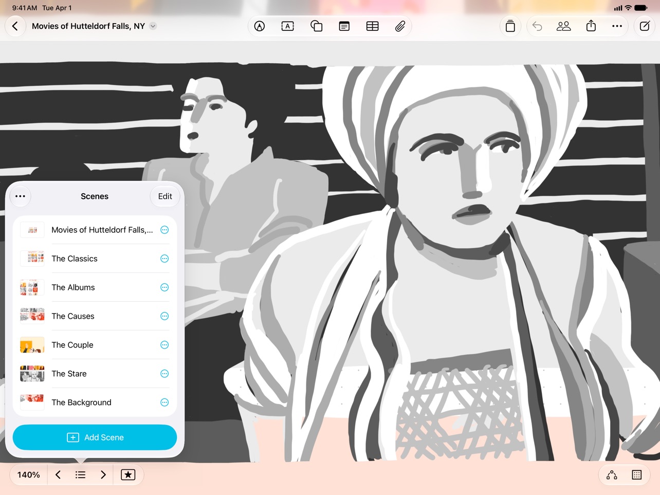Show options for The Couple scene
This screenshot has height=495, width=660.
164,345
